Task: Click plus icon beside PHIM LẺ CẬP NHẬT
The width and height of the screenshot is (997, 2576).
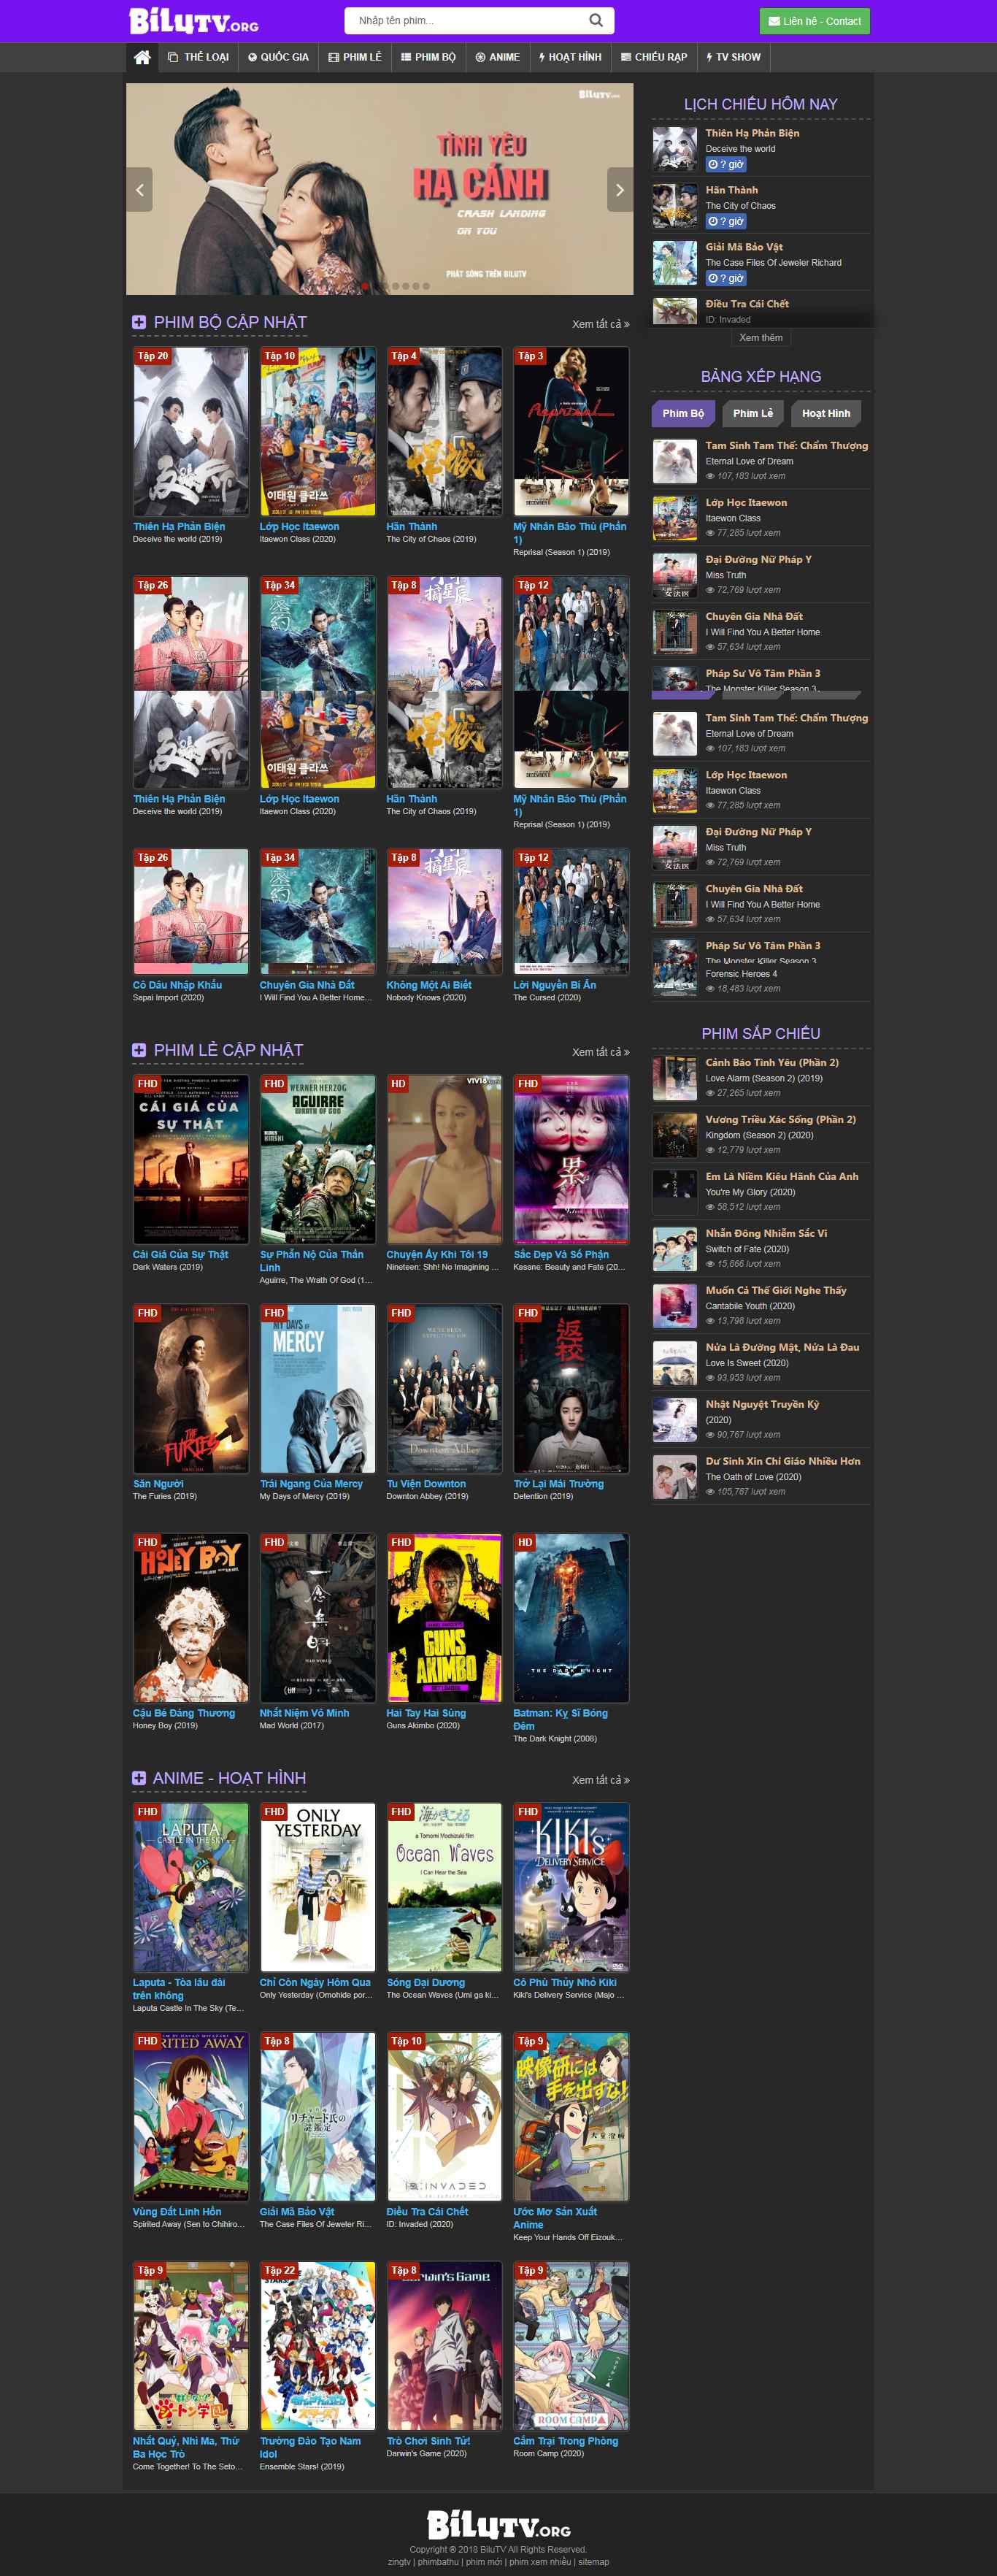Action: coord(139,1050)
